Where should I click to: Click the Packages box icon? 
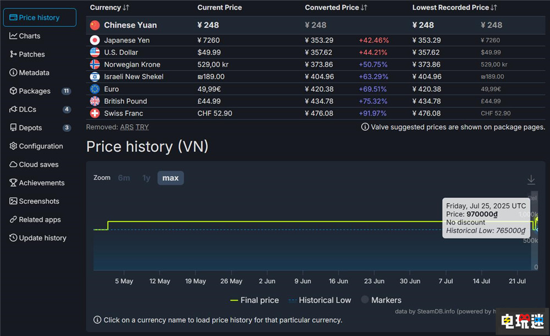[13, 91]
